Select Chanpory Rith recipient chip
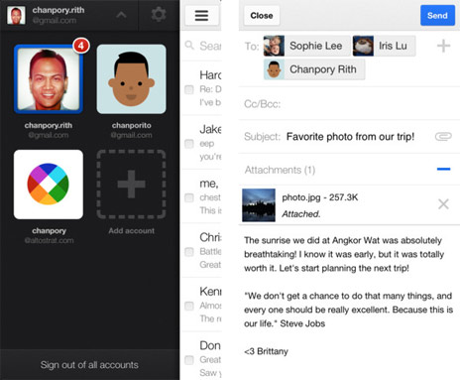This screenshot has width=460, height=380. pyautogui.click(x=314, y=69)
